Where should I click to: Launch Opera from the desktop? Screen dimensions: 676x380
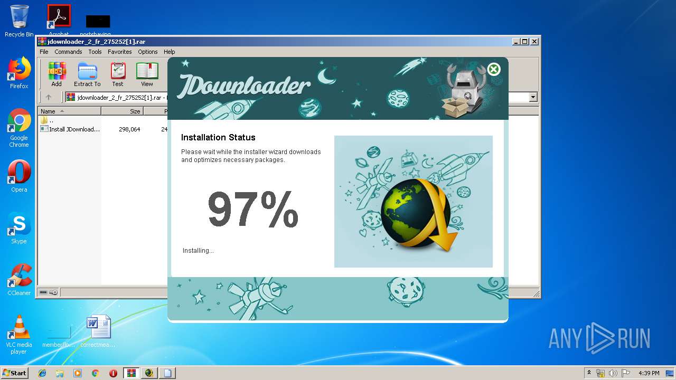tap(19, 176)
